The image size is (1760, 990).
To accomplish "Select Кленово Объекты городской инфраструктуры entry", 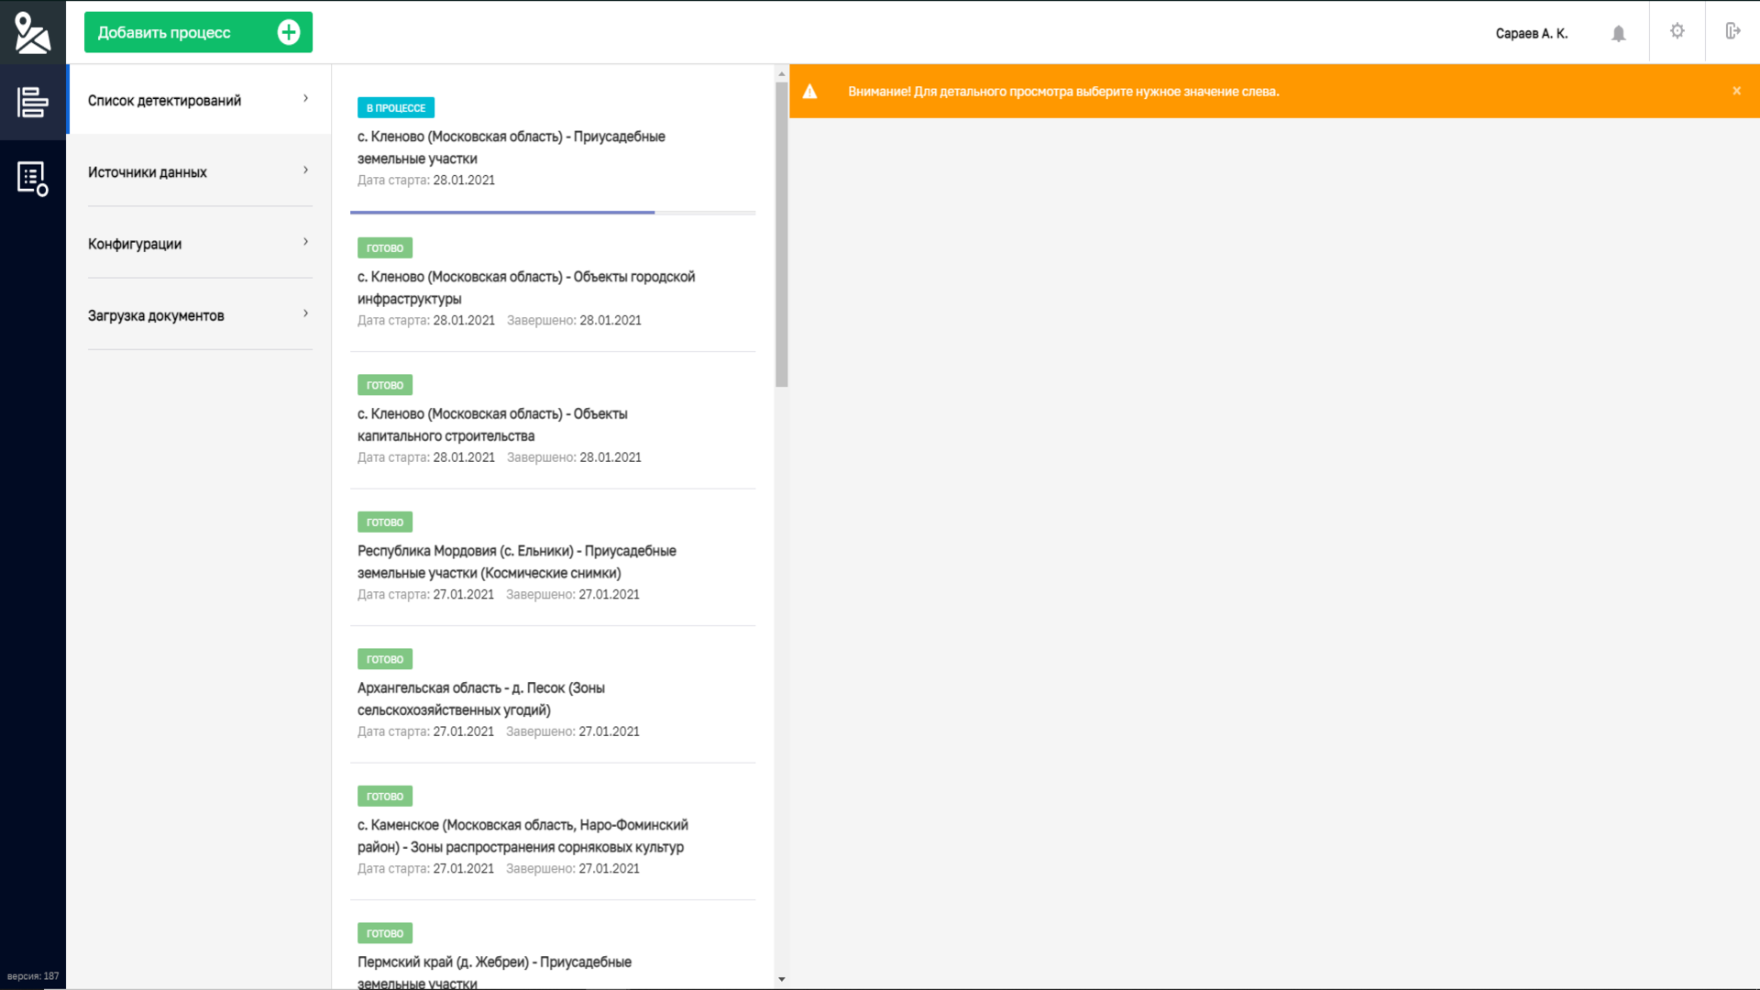I will coord(553,284).
